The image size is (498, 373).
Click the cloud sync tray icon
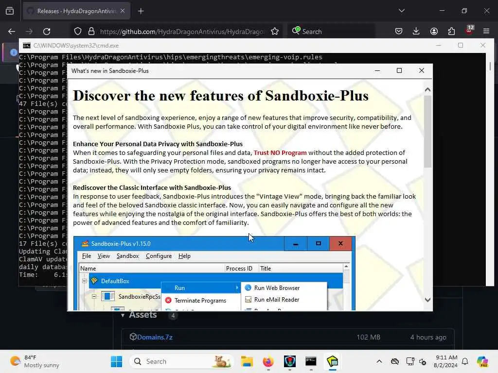[x=395, y=361]
